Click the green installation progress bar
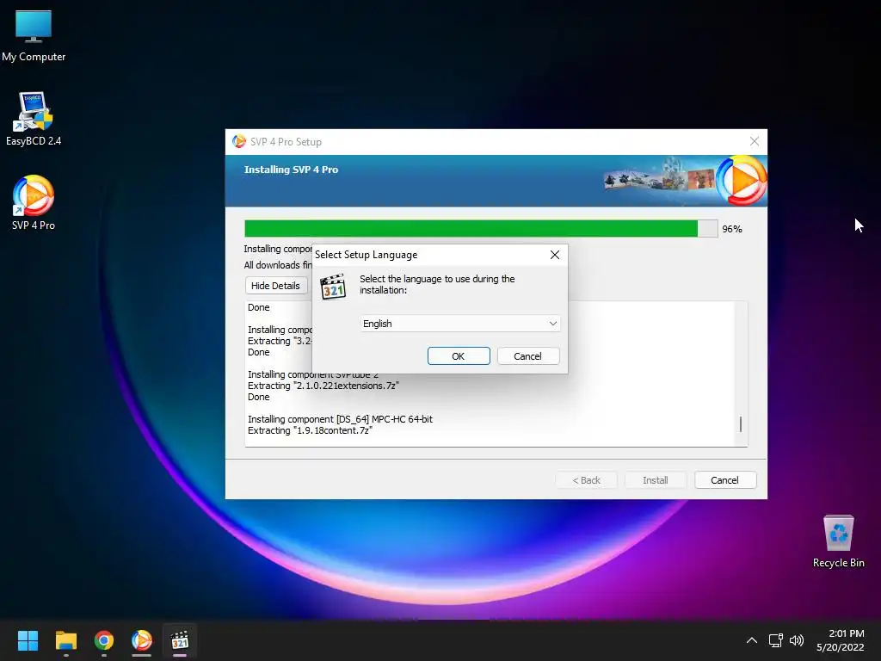881x661 pixels. pyautogui.click(x=481, y=229)
